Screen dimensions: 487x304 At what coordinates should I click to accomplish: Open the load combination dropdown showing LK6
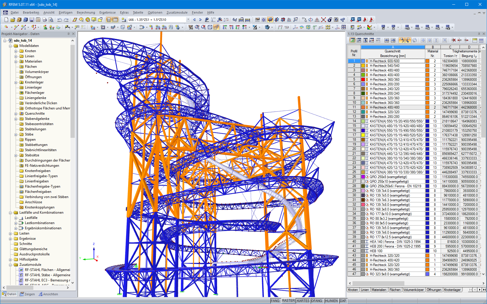188,20
